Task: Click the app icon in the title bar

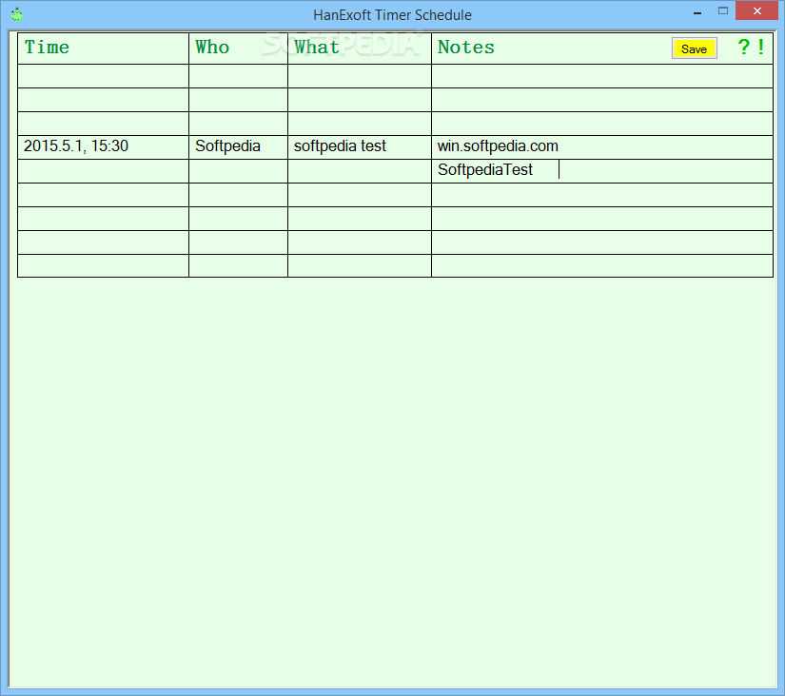Action: tap(17, 14)
